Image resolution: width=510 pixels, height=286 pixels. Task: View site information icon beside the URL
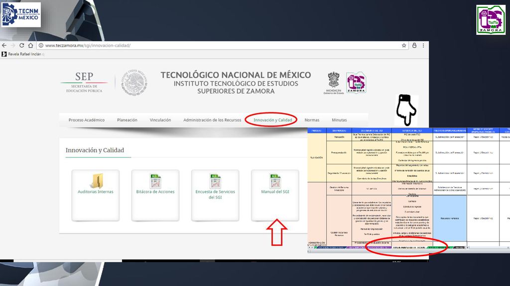pyautogui.click(x=41, y=45)
